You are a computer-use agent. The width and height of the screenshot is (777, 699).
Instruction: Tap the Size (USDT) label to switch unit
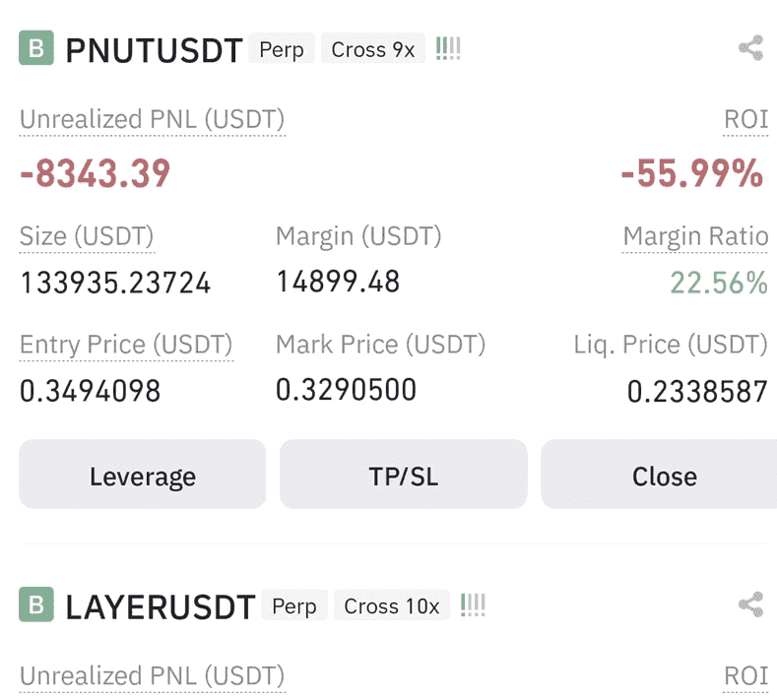click(x=87, y=236)
